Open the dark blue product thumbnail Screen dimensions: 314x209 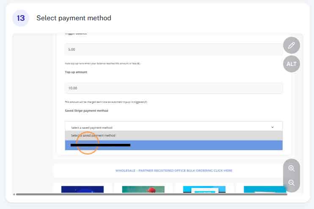click(83, 190)
